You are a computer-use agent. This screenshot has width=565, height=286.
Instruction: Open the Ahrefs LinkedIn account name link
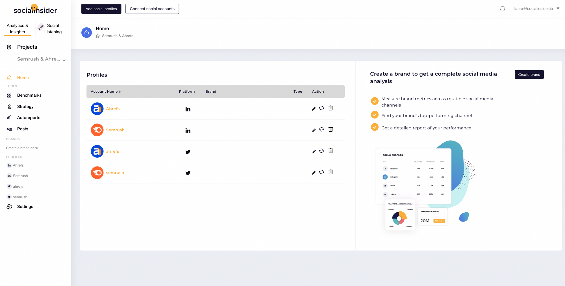point(113,109)
